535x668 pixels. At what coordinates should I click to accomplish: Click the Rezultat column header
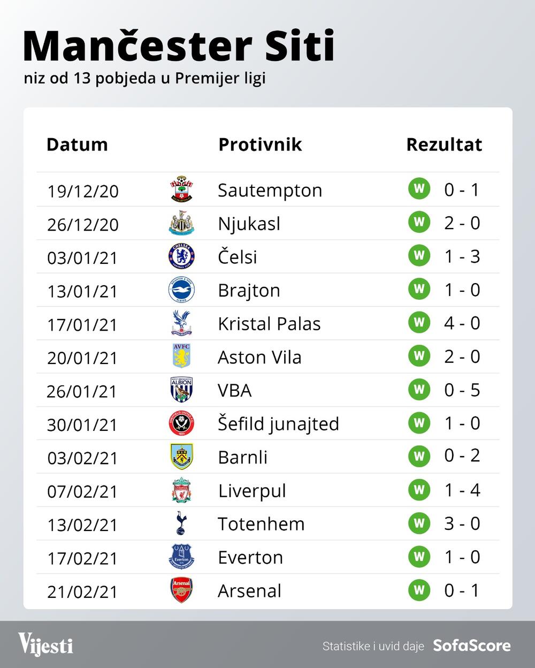pyautogui.click(x=444, y=145)
